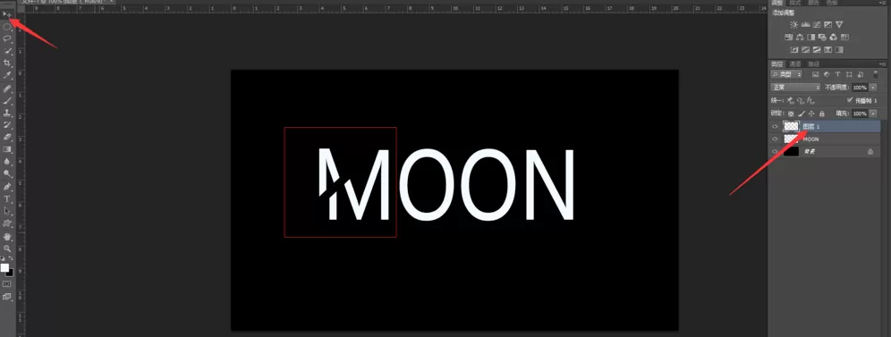Open the blend mode 正常 dropdown
The image size is (891, 337).
(x=795, y=88)
